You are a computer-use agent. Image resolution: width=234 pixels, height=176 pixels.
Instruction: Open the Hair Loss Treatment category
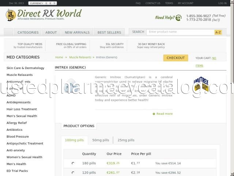pyautogui.click(x=22, y=109)
